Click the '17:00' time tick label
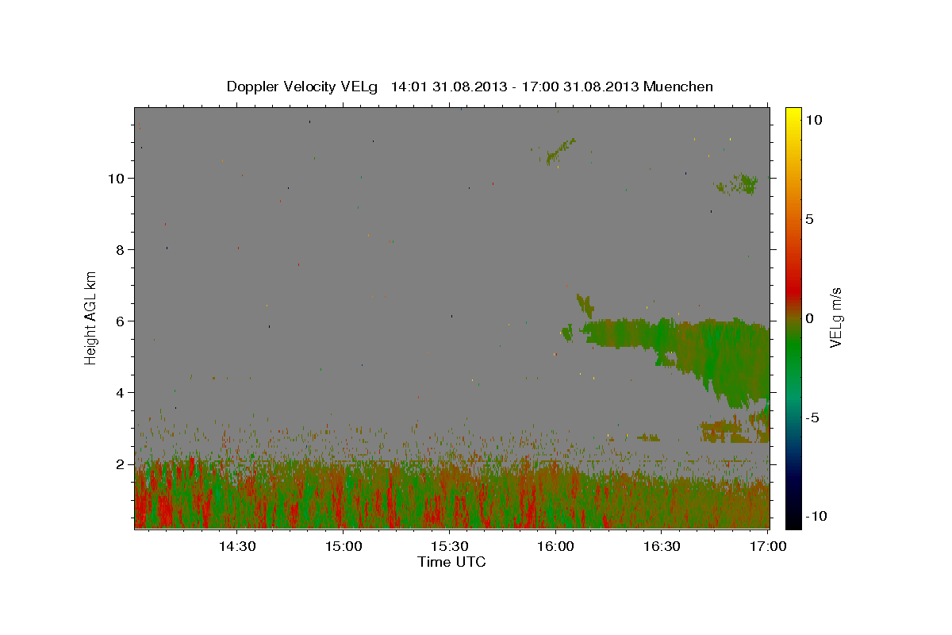Screen dimensions: 952x635 coord(768,547)
